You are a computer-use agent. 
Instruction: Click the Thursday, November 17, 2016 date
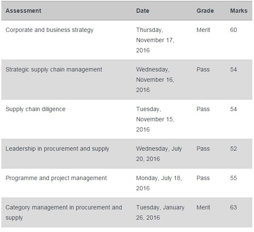click(x=155, y=40)
